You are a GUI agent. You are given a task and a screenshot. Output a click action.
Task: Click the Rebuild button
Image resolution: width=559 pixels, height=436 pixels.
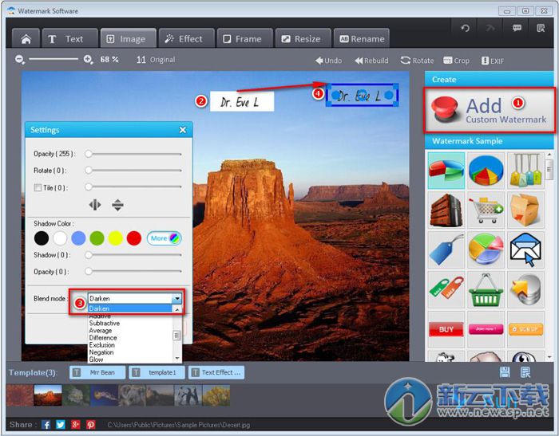pyautogui.click(x=371, y=61)
